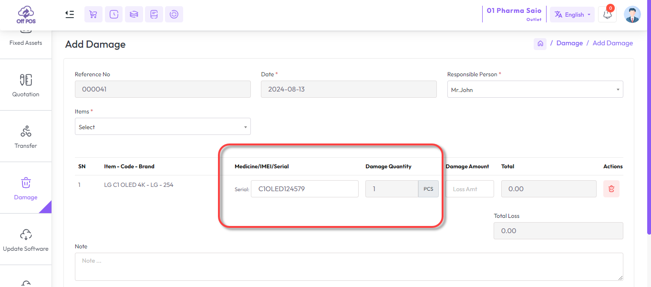
Task: Click the Damage breadcrumb link
Action: tap(569, 43)
